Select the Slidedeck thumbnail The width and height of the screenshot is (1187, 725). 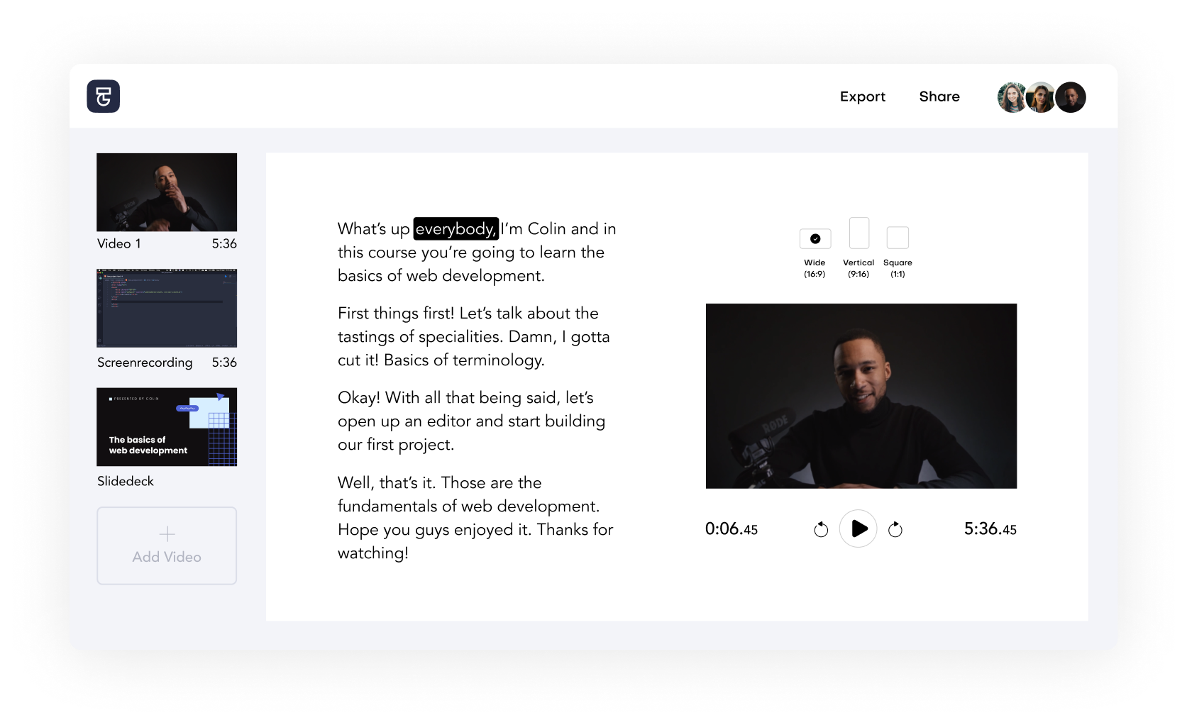[167, 426]
